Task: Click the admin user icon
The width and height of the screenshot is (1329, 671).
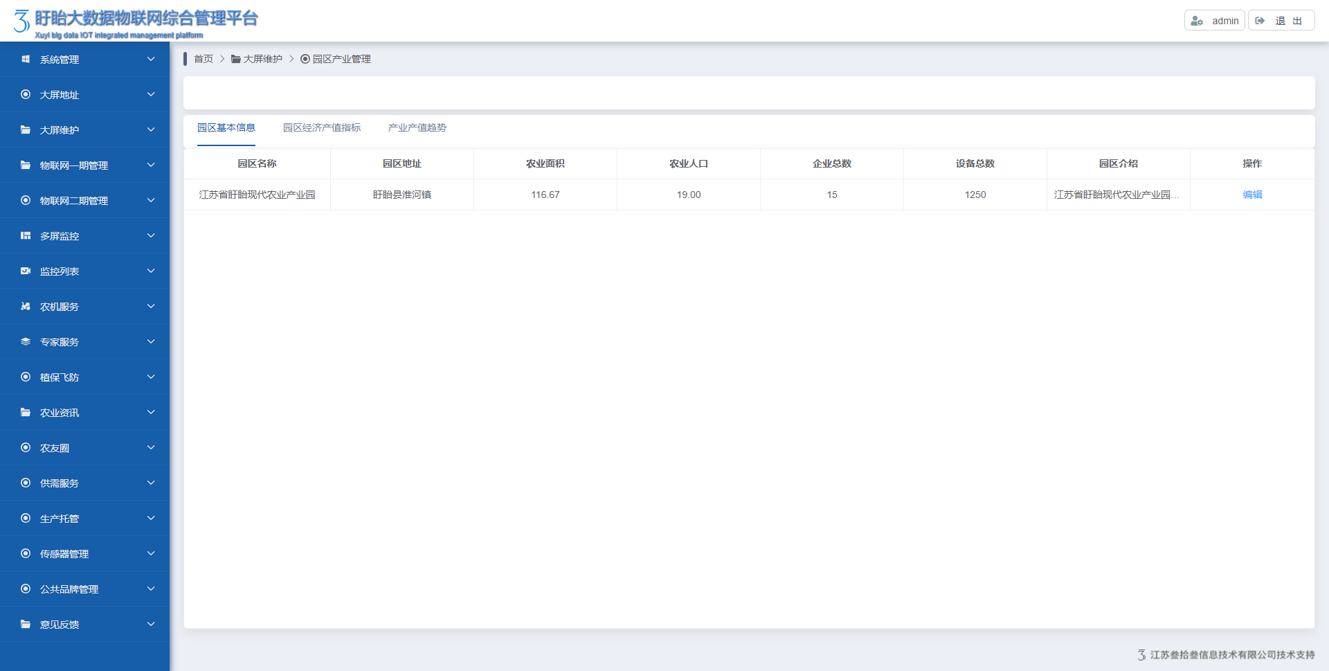Action: pyautogui.click(x=1197, y=21)
